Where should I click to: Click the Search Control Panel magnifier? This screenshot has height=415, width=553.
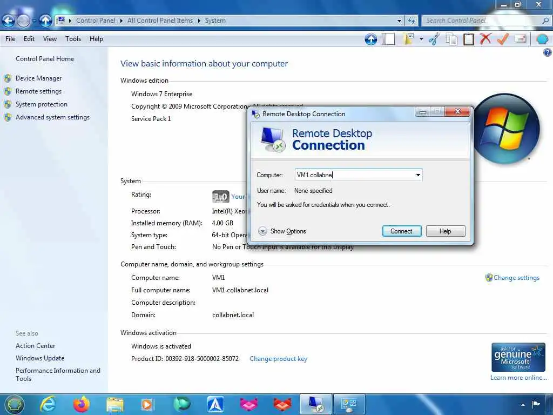(545, 21)
